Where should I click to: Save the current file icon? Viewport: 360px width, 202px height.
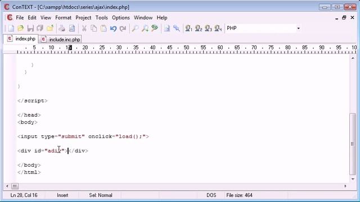click(x=30, y=28)
